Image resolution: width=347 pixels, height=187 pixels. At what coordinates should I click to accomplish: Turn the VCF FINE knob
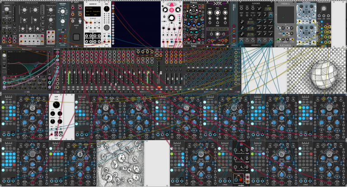(53, 114)
